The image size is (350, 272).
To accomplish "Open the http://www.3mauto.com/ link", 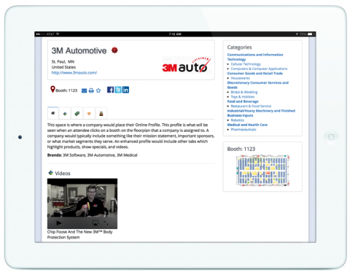I will (74, 72).
